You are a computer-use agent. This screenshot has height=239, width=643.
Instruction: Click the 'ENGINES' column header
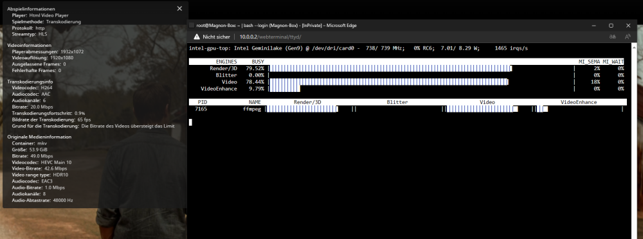[x=226, y=62]
